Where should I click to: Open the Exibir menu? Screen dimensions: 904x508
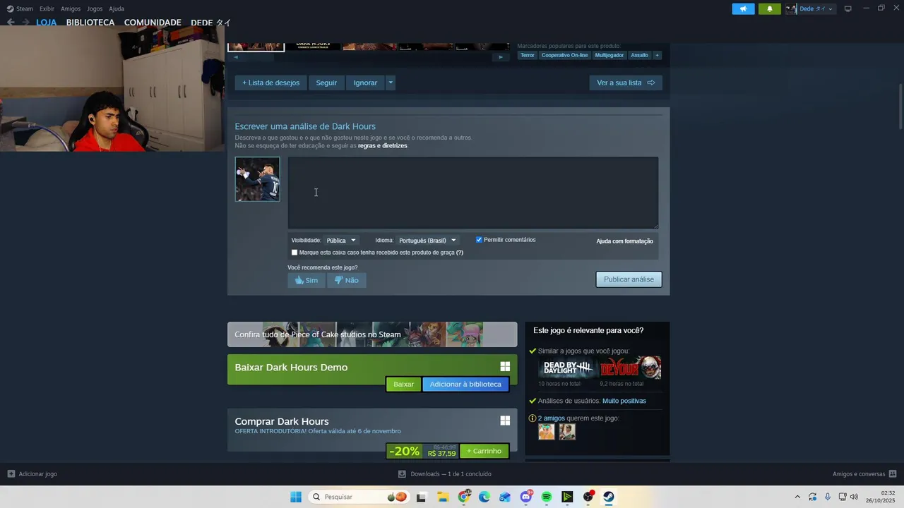pos(47,8)
